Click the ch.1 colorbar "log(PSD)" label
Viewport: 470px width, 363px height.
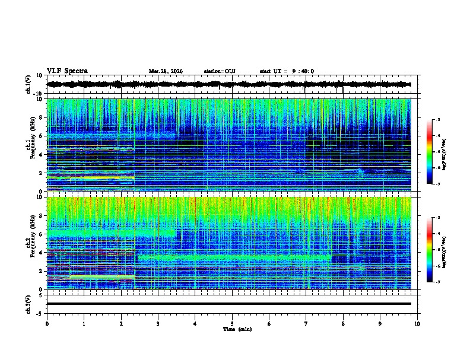click(444, 154)
